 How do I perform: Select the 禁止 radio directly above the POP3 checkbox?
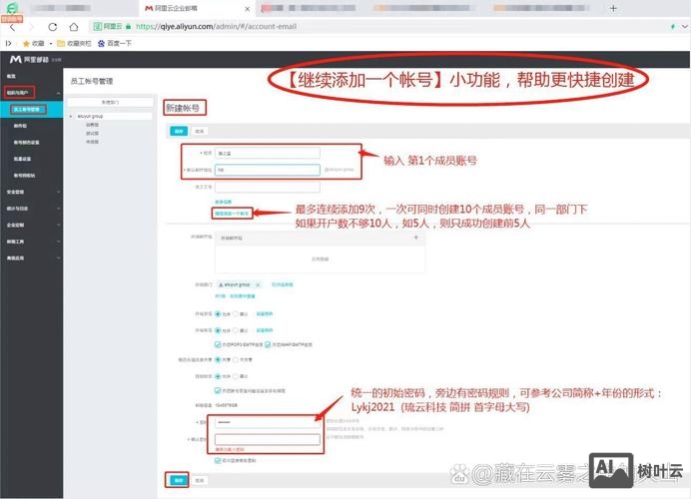coord(236,330)
